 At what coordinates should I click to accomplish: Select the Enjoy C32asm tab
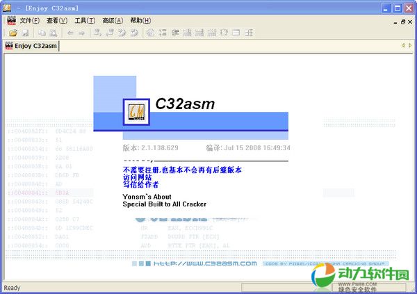tap(32, 47)
